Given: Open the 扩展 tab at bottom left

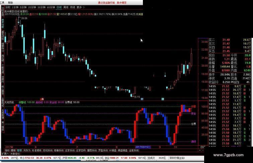Looking at the screenshot, I should pyautogui.click(x=5, y=154).
